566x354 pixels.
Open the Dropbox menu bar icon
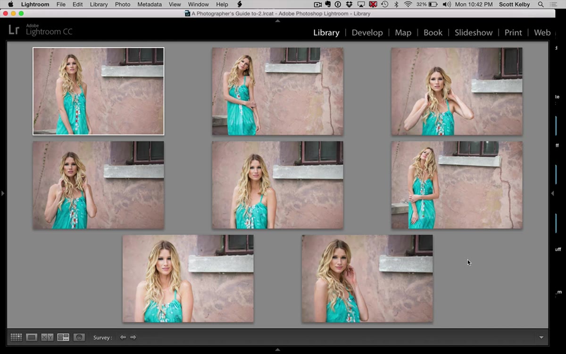tap(349, 4)
